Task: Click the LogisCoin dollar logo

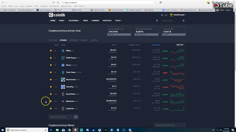Action: coord(63,109)
